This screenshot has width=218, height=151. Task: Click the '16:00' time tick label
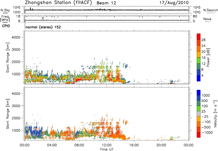(134, 145)
